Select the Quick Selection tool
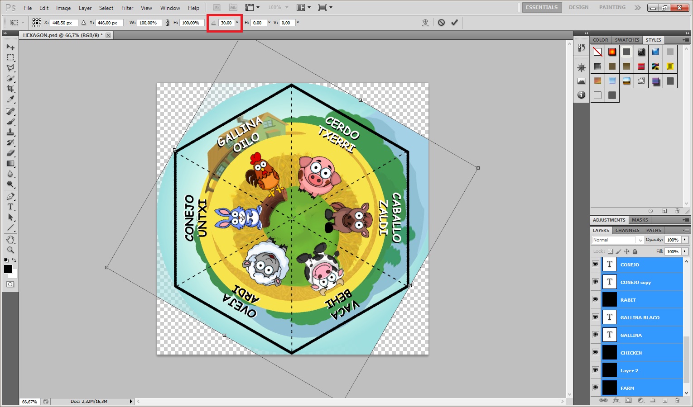Image resolution: width=693 pixels, height=407 pixels. click(x=10, y=78)
